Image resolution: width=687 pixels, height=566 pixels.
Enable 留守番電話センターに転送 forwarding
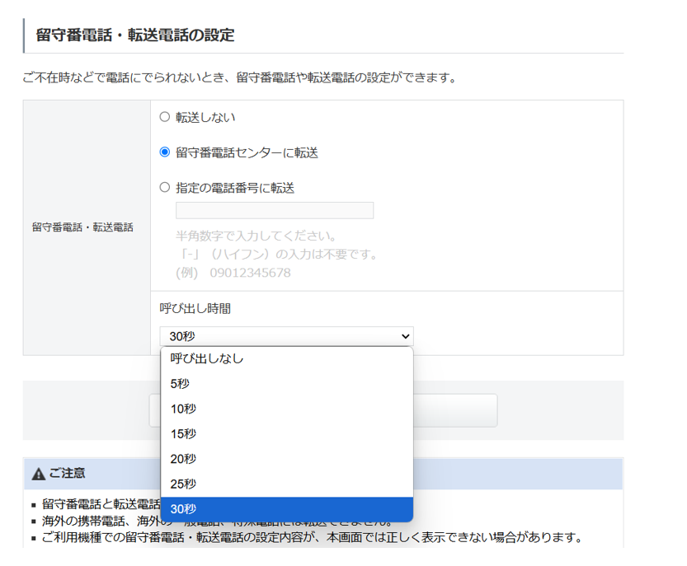tap(163, 152)
